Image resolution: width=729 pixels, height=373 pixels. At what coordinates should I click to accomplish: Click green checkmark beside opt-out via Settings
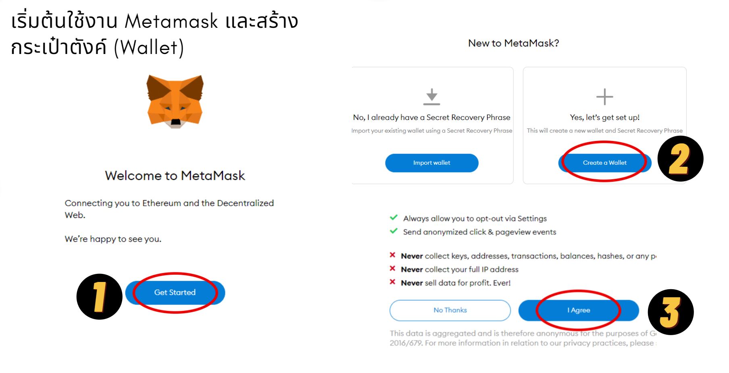[x=394, y=218]
